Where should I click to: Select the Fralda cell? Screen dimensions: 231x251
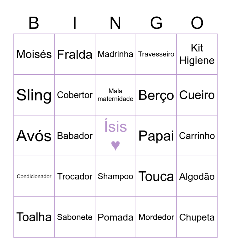tap(75, 54)
